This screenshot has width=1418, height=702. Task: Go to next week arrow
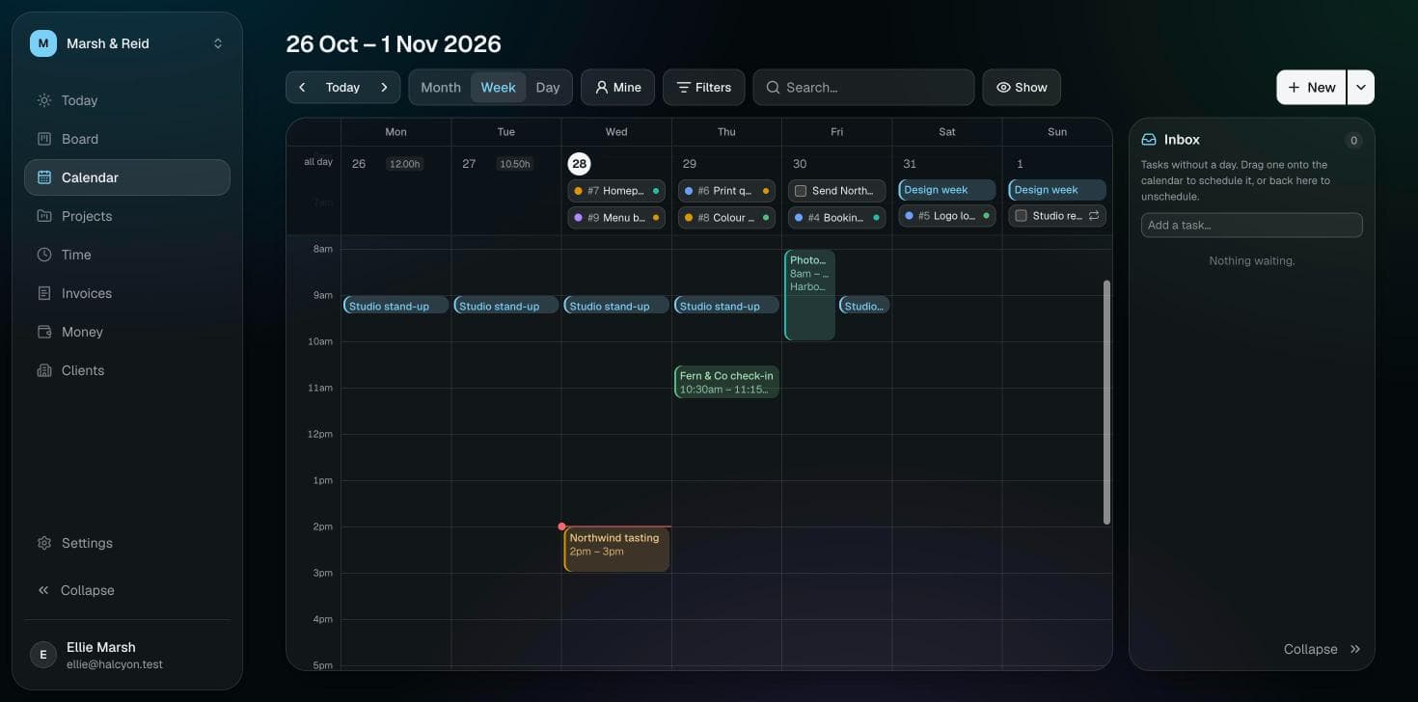(x=384, y=87)
